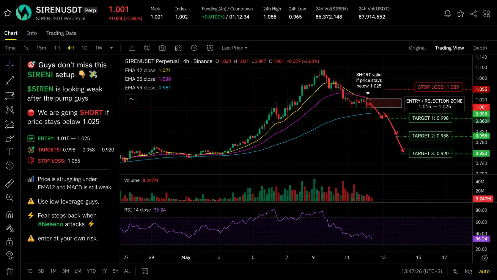Viewport: 497px width, 280px height.
Task: Take a chart snapshot with the camera icon
Action: (162, 48)
